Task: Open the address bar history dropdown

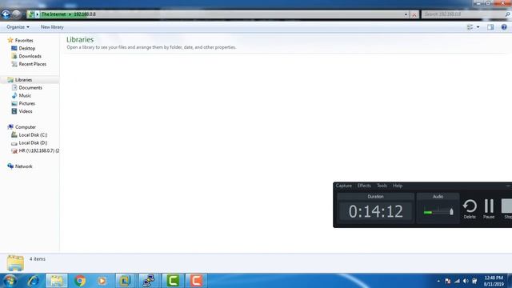Action: (406, 14)
